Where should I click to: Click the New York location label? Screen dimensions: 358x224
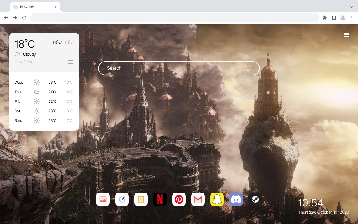pos(23,62)
